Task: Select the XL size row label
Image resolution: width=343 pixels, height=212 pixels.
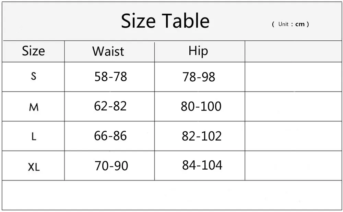Action: (34, 167)
